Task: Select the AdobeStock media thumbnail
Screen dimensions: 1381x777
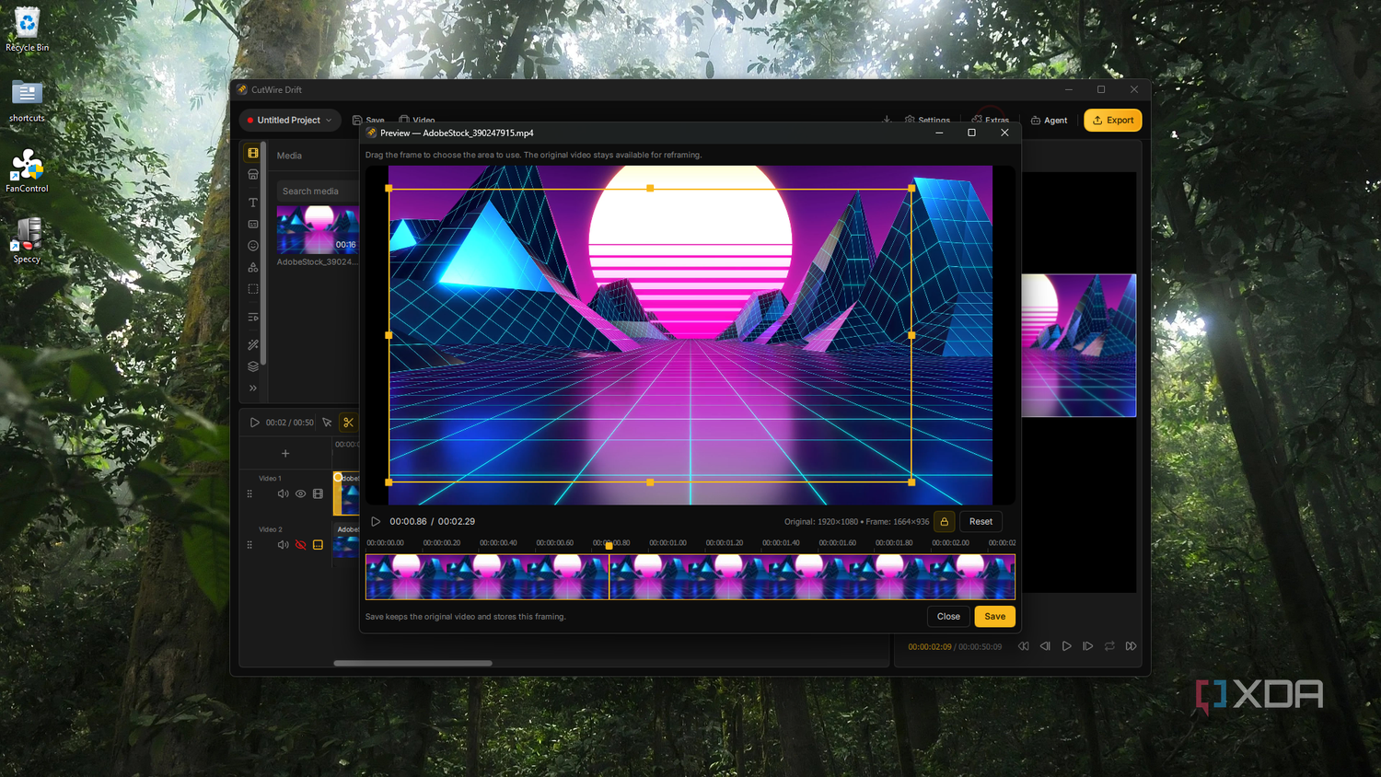Action: 318,229
